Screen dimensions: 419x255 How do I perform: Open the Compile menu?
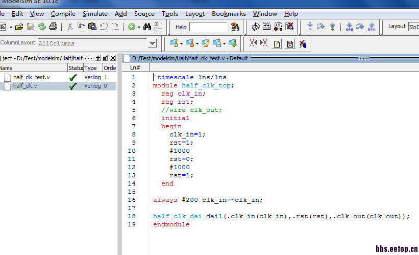(x=63, y=14)
